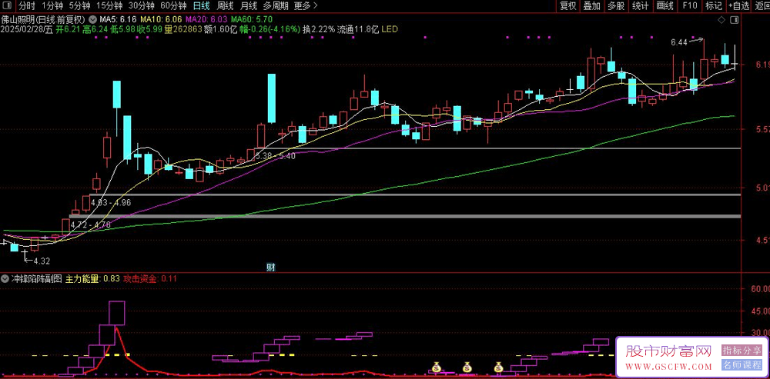Select the 30分钟 period tab
The height and width of the screenshot is (379, 770).
click(142, 6)
